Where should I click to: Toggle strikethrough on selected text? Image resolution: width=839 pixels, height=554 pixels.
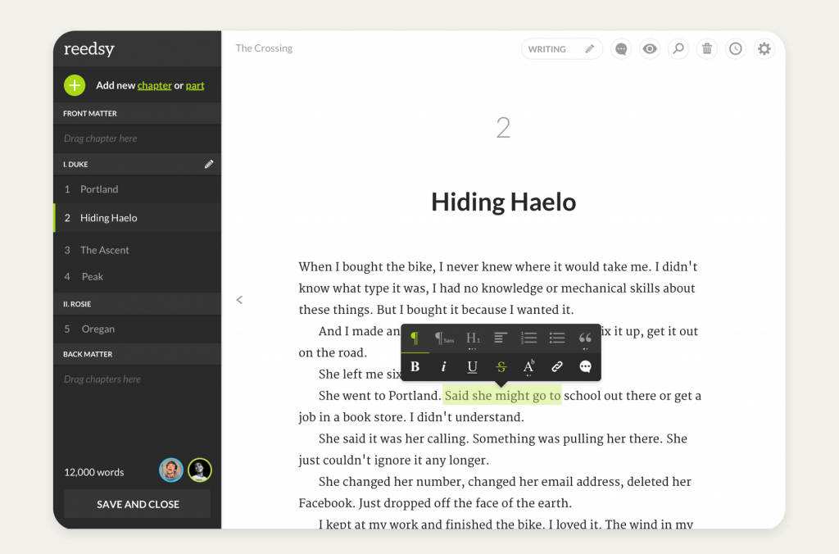pos(501,367)
